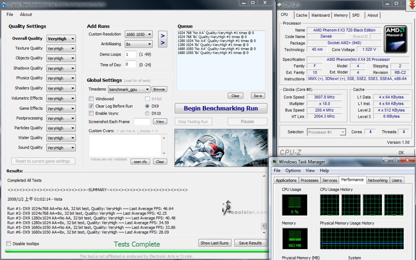Switch to CPU-Z Mainboard tab
Image resolution: width=416 pixels, height=260 pixels.
pos(320,15)
